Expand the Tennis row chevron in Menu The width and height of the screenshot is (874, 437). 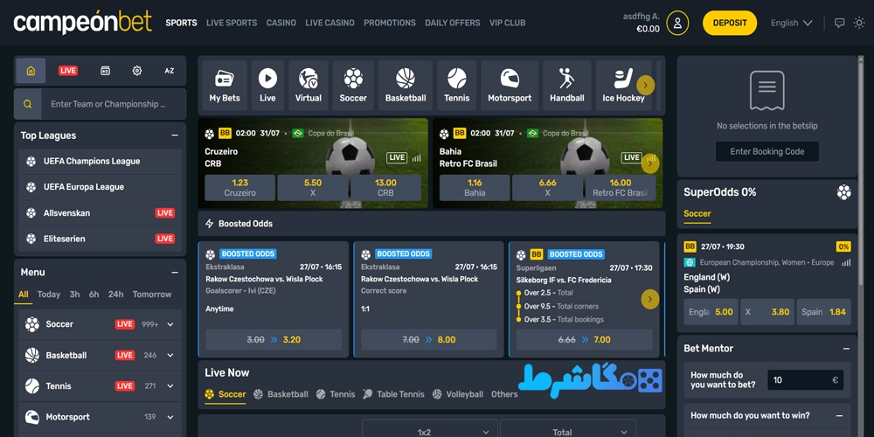[170, 385]
